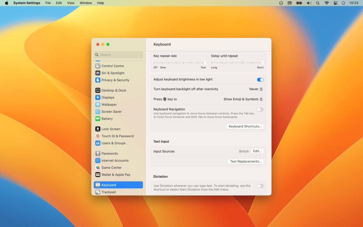Open the keyboard backlight inactivity Never dropdown
Image resolution: width=363 pixels, height=227 pixels.
pyautogui.click(x=256, y=89)
